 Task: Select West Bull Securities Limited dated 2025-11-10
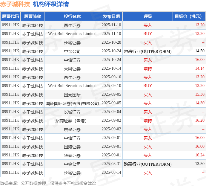tap(72, 34)
